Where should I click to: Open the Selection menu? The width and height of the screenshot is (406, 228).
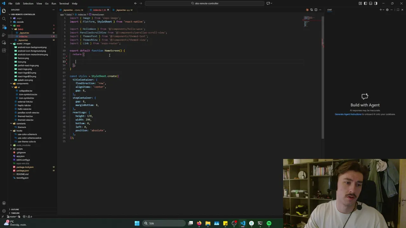28,3
